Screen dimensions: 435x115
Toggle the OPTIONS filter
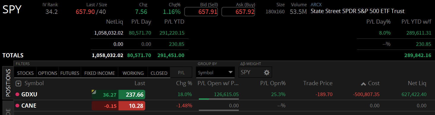(x=48, y=73)
